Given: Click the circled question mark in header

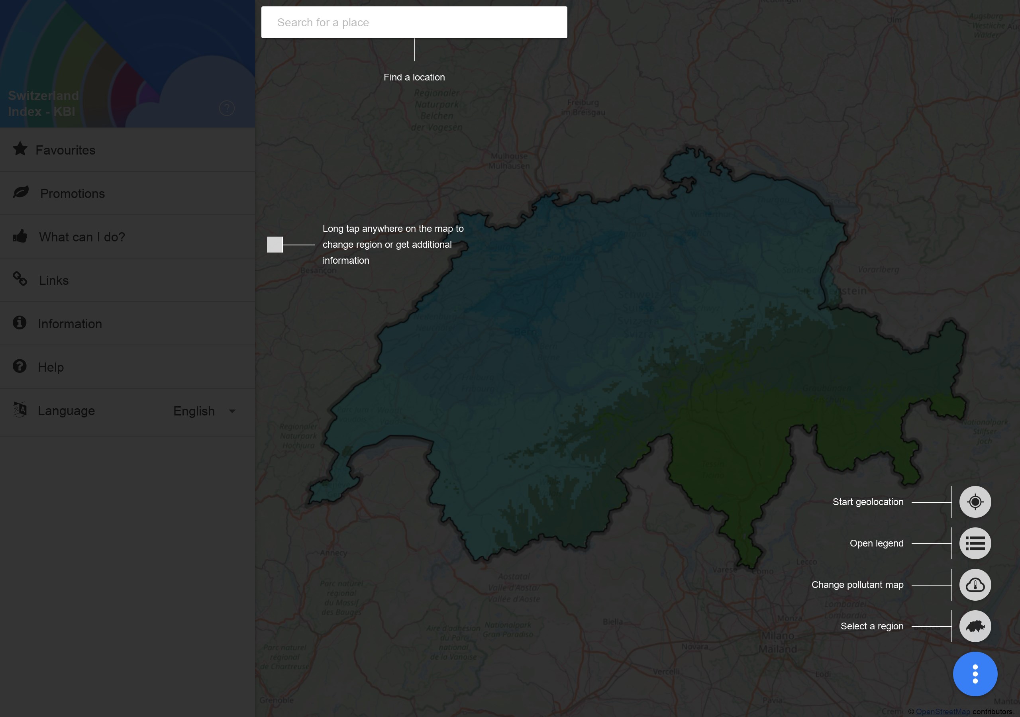Looking at the screenshot, I should 227,108.
